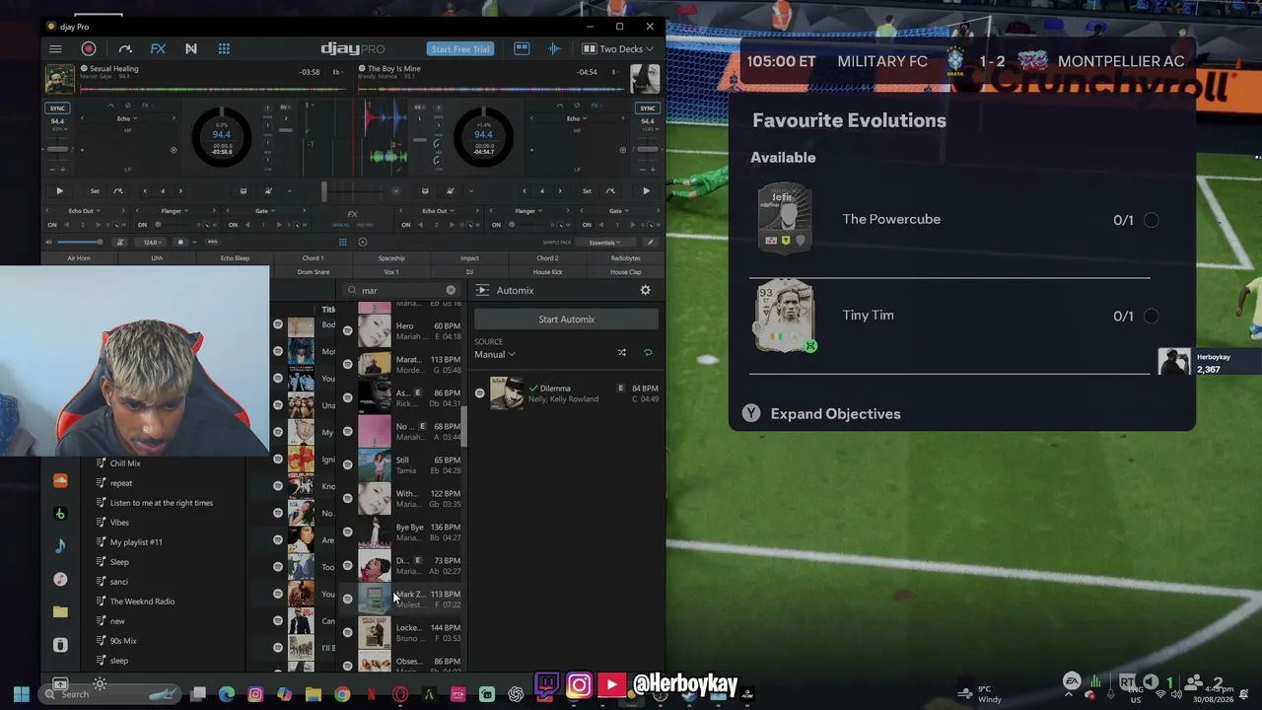Toggle SYNC on the left deck
Viewport: 1262px width, 710px height.
click(x=57, y=107)
